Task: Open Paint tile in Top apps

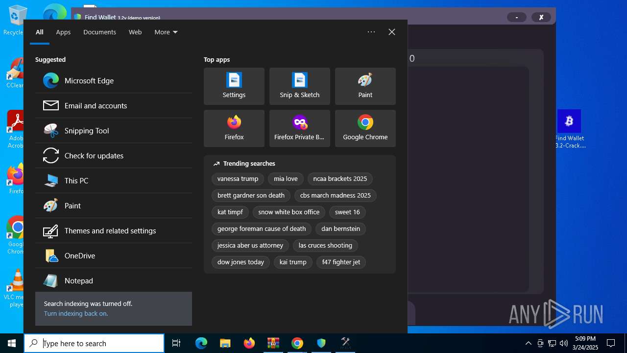Action: pyautogui.click(x=365, y=86)
